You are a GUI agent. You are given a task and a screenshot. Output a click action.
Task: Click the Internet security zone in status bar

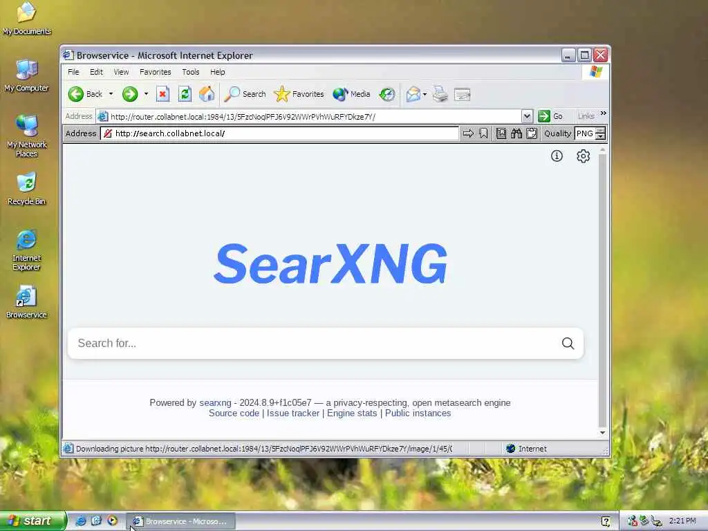[x=526, y=448]
